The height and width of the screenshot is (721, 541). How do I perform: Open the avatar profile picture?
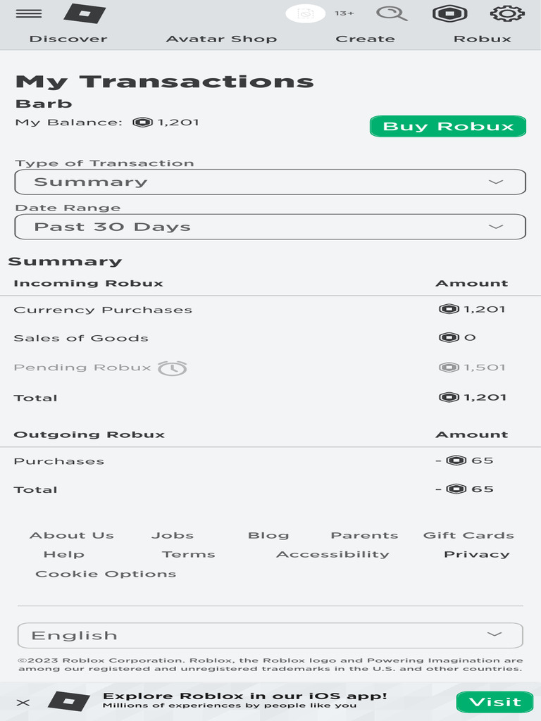(305, 13)
